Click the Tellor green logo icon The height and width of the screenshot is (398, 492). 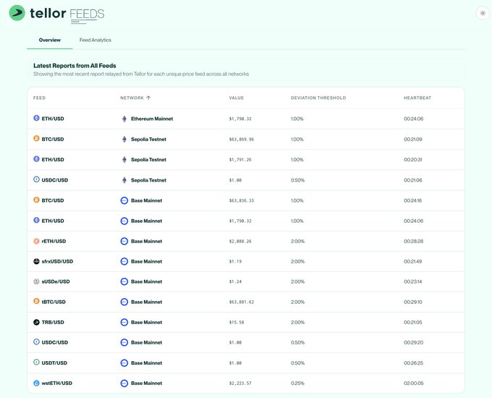(x=17, y=13)
